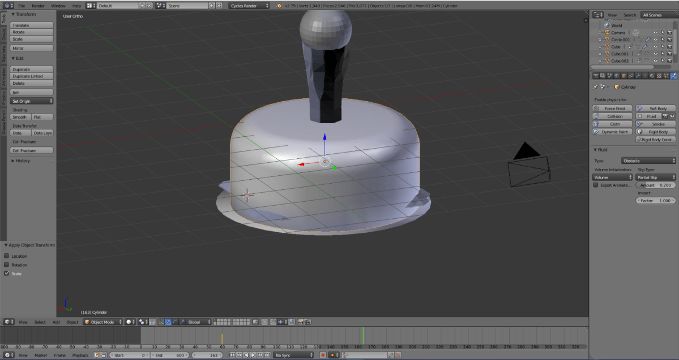
Task: Click the Circle.001 modifier wrench icon in outliner
Action: [648, 40]
